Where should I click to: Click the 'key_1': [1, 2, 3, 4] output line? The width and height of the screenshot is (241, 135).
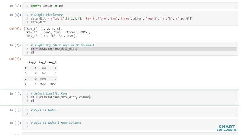(43, 29)
